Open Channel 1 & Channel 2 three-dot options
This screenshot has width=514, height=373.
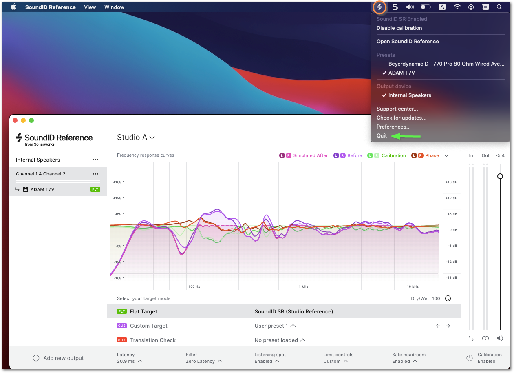[95, 174]
